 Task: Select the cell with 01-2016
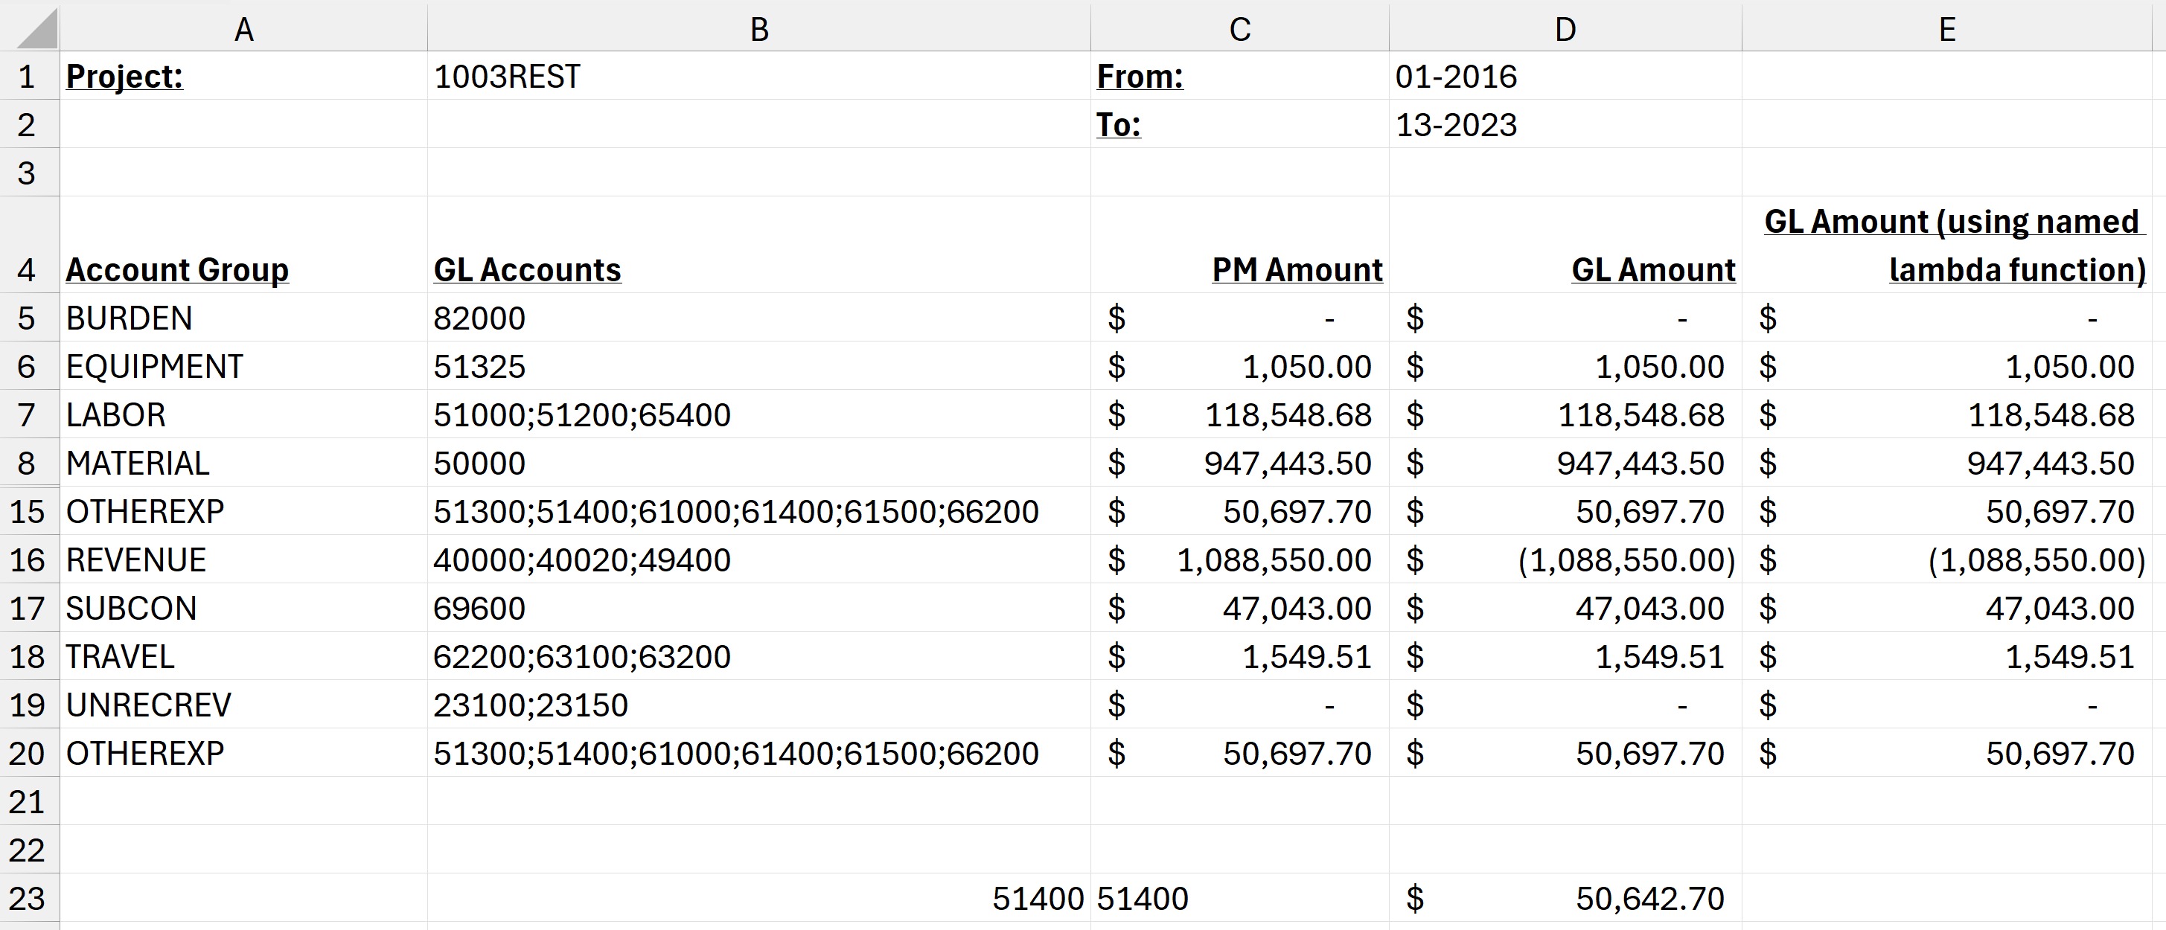[x=1565, y=76]
